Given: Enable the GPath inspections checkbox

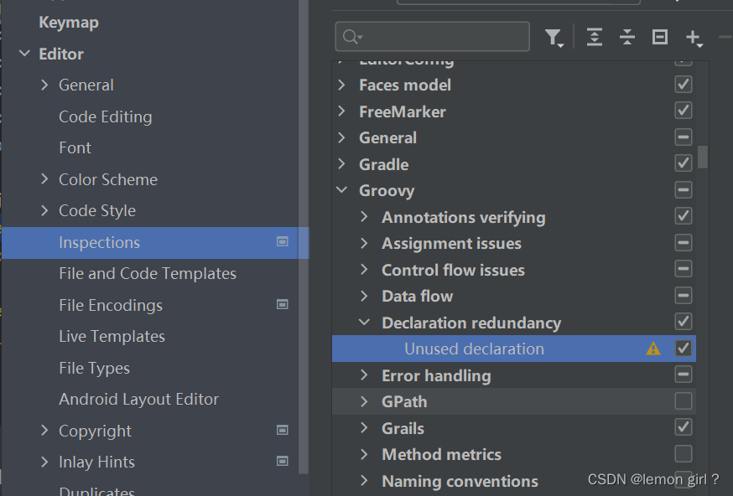Looking at the screenshot, I should pyautogui.click(x=684, y=400).
